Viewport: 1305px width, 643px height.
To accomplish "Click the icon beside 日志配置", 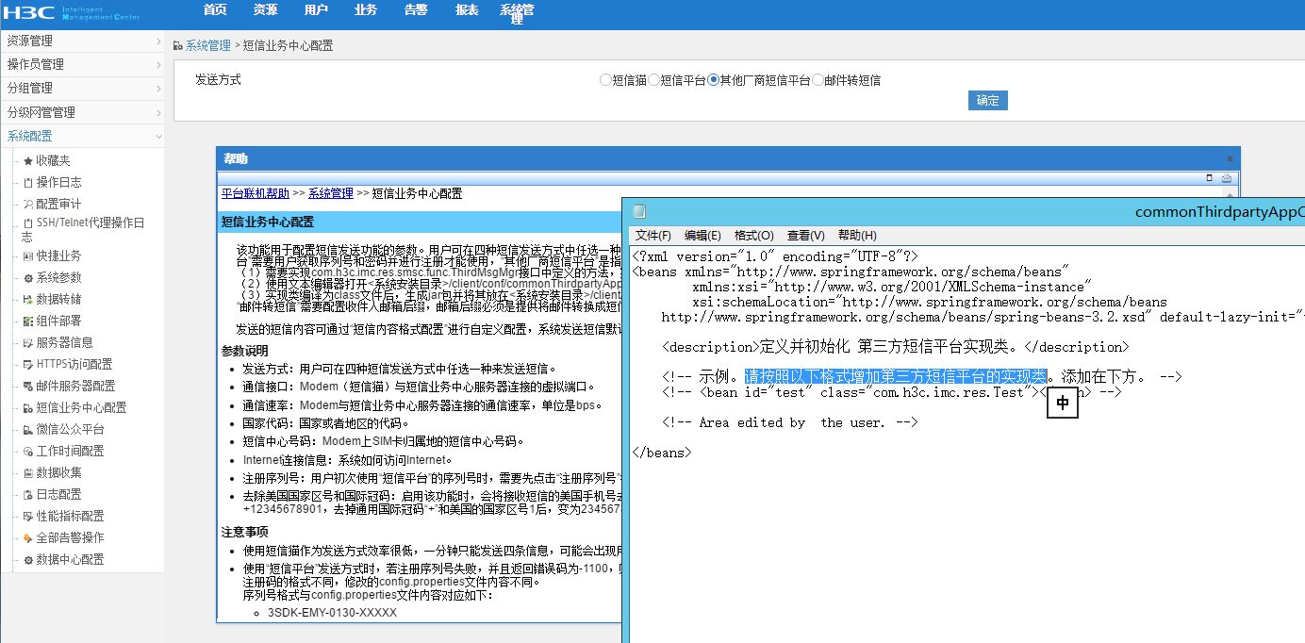I will (28, 495).
